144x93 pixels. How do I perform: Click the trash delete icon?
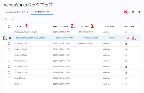point(133,12)
